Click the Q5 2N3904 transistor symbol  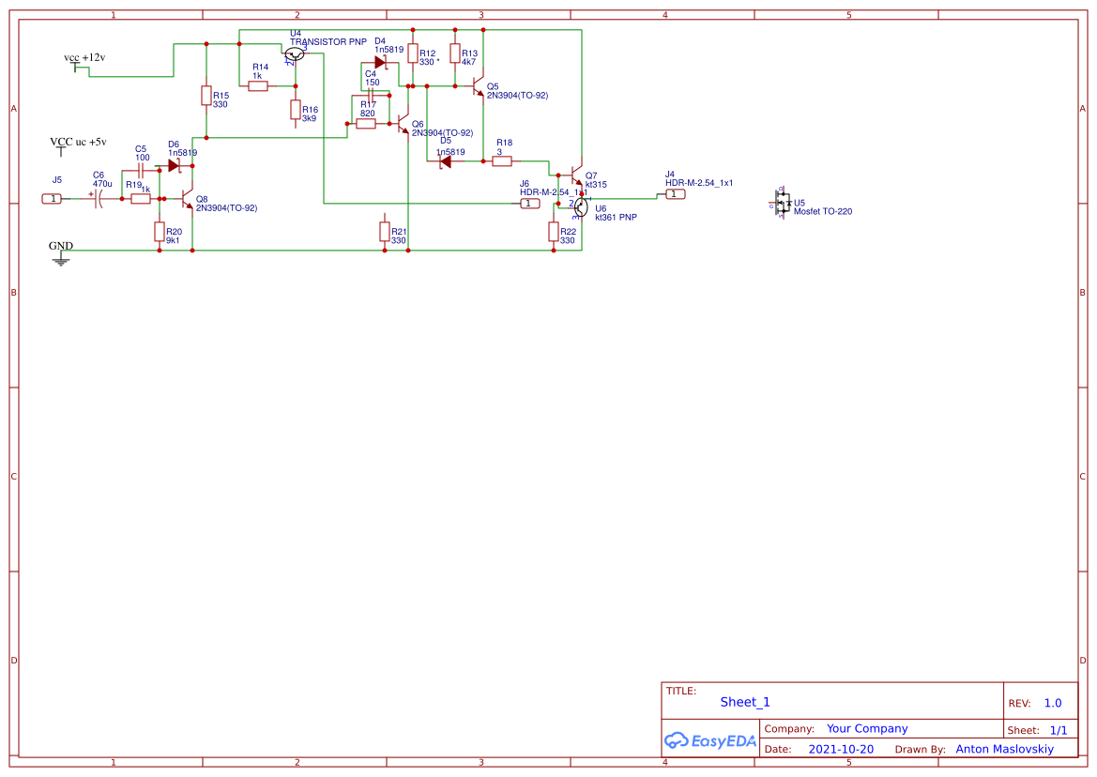click(x=477, y=87)
